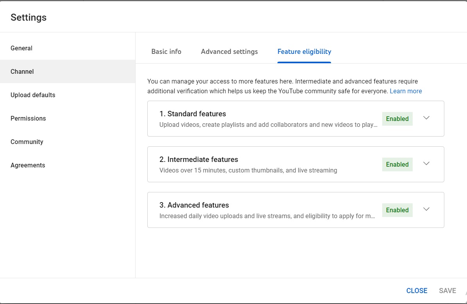467x304 pixels.
Task: Click the 'Increased daily video uploads' description
Action: click(x=267, y=216)
